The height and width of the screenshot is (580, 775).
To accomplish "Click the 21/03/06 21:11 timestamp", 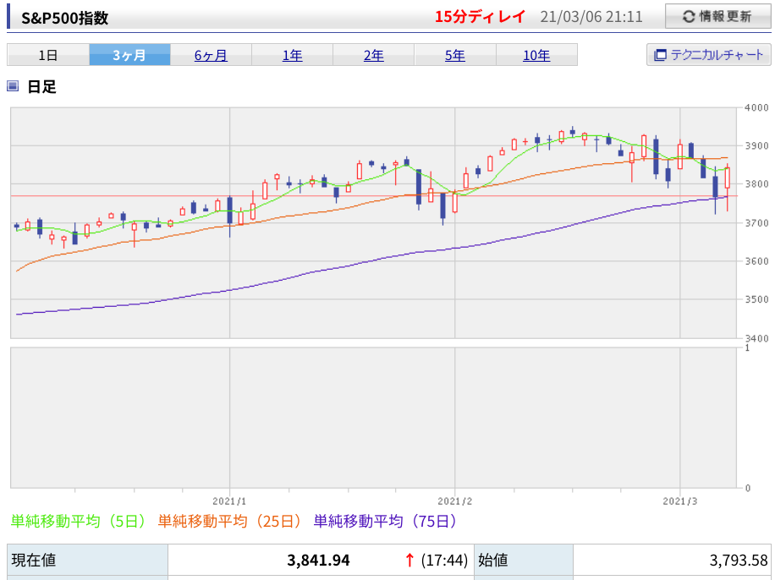I will [x=591, y=17].
